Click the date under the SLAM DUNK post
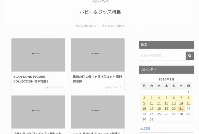 point(55,87)
